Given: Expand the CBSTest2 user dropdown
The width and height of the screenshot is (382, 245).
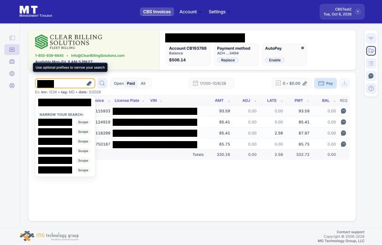Looking at the screenshot, I should [358, 12].
